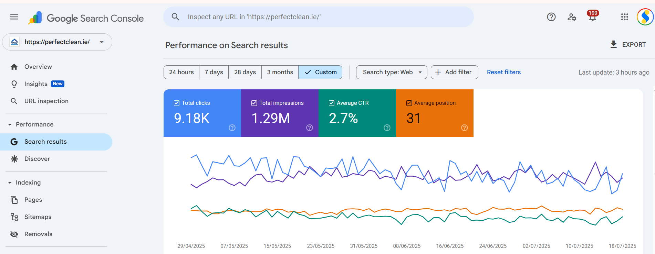Image resolution: width=655 pixels, height=254 pixels.
Task: Open the hamburger main menu
Action: pos(14,17)
